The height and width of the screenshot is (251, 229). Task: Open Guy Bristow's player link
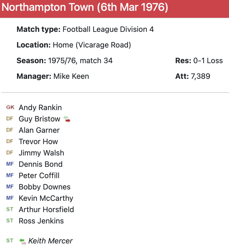[x=39, y=119]
